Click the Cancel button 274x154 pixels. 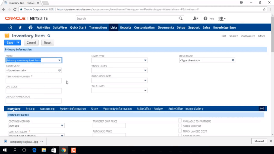point(31,43)
